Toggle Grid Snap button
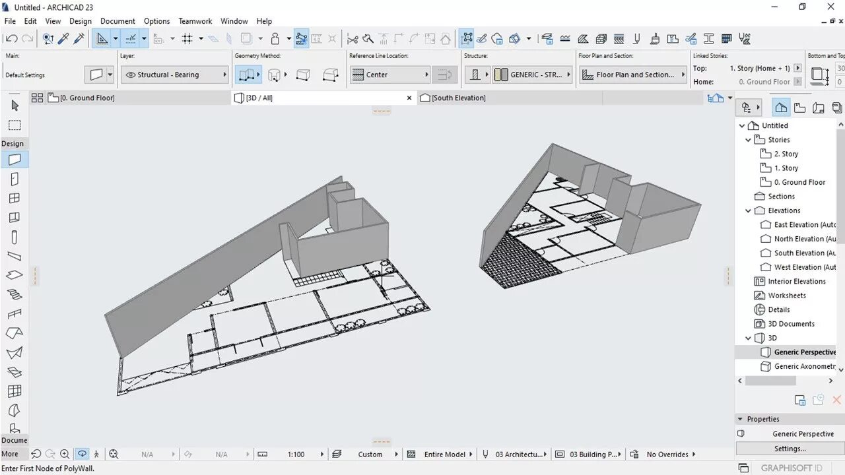 pyautogui.click(x=187, y=39)
